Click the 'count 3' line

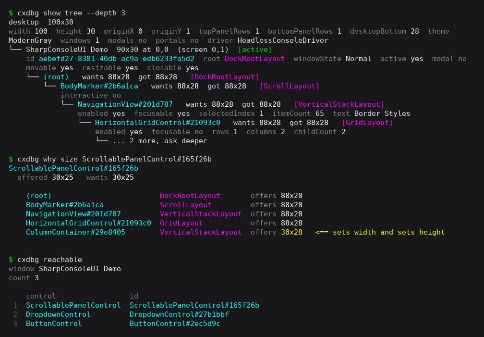(24, 278)
